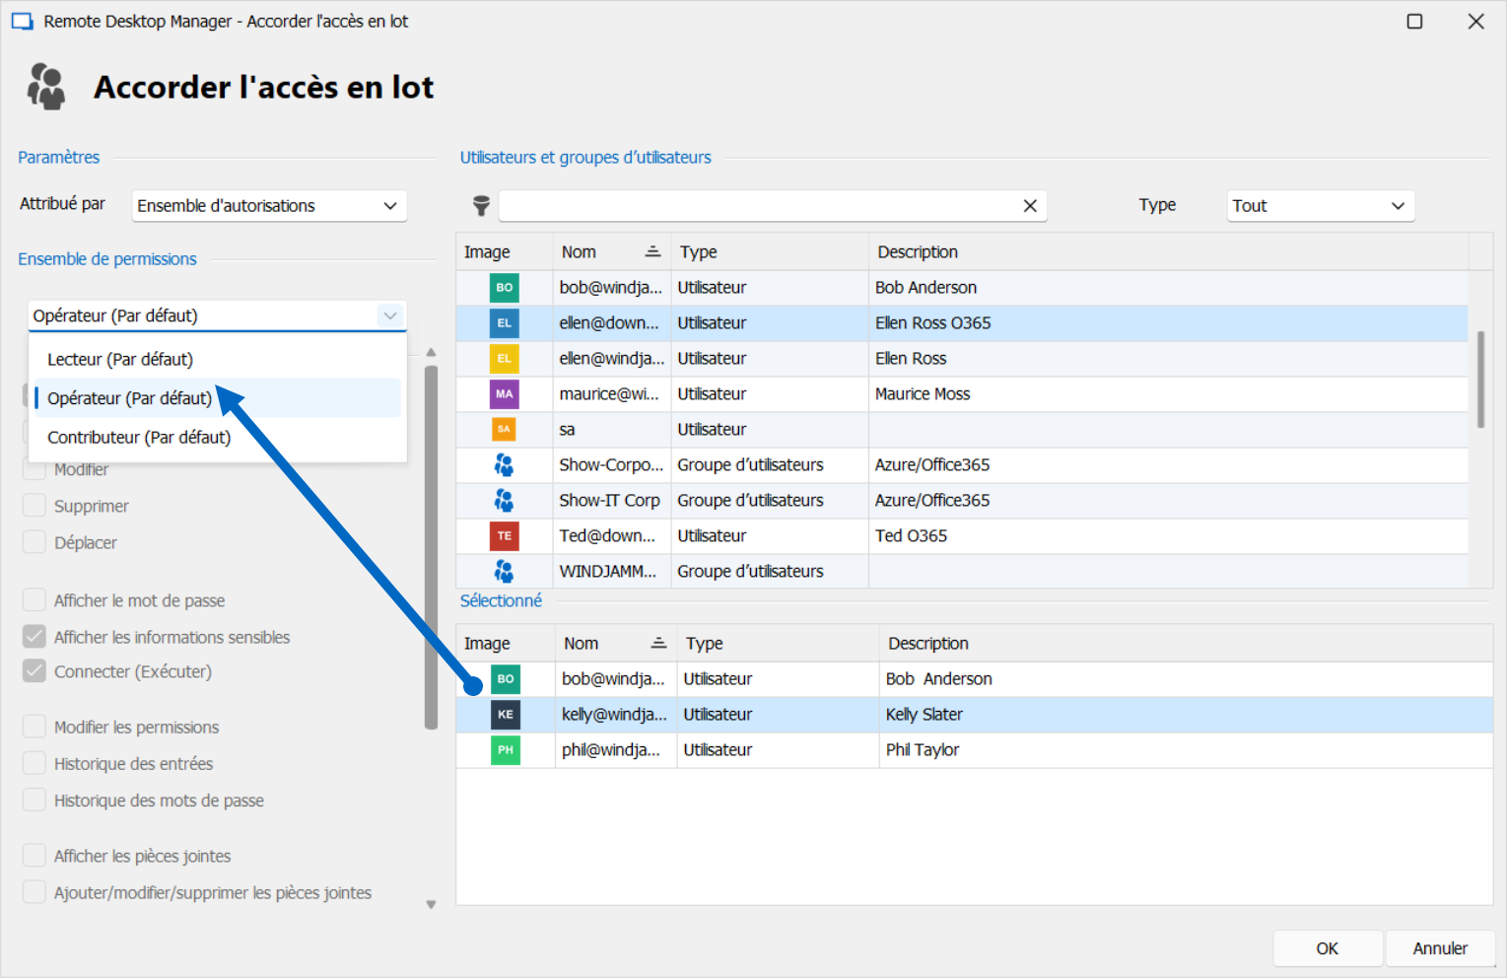Click Phil Taylor's PH avatar in Sélectionné
Image resolution: width=1507 pixels, height=978 pixels.
pos(506,750)
